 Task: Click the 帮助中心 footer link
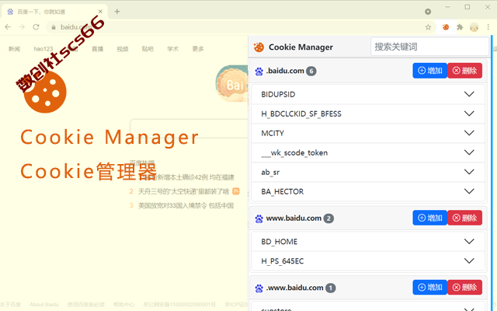tap(123, 305)
